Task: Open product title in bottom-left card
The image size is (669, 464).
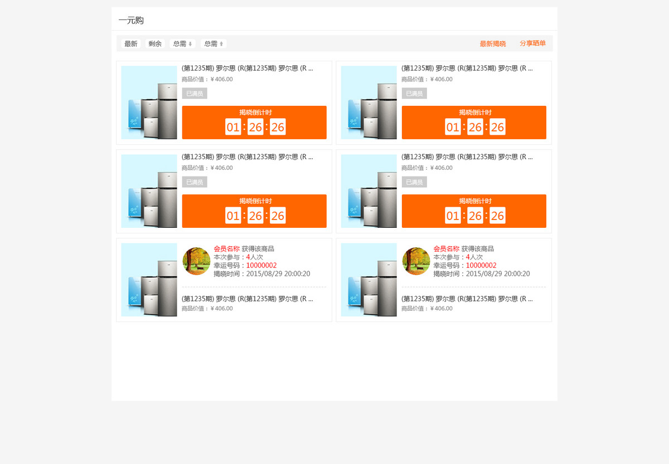Action: pyautogui.click(x=247, y=299)
